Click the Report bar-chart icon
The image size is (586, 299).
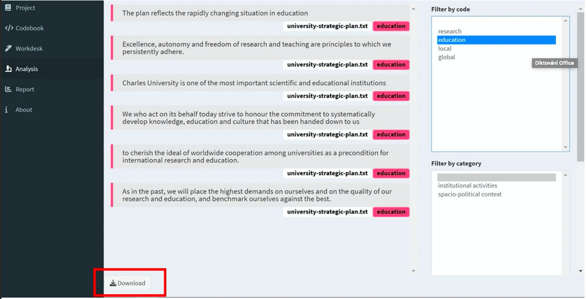pos(8,89)
